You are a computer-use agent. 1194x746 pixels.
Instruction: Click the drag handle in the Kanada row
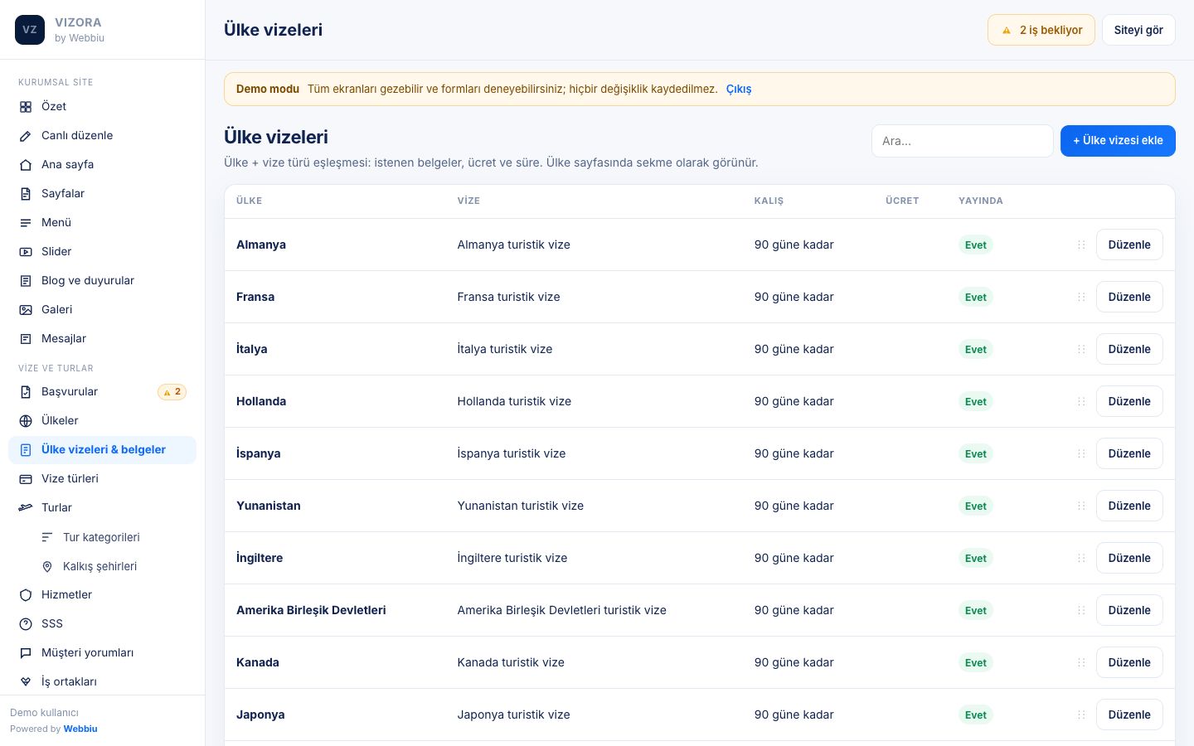click(x=1081, y=662)
